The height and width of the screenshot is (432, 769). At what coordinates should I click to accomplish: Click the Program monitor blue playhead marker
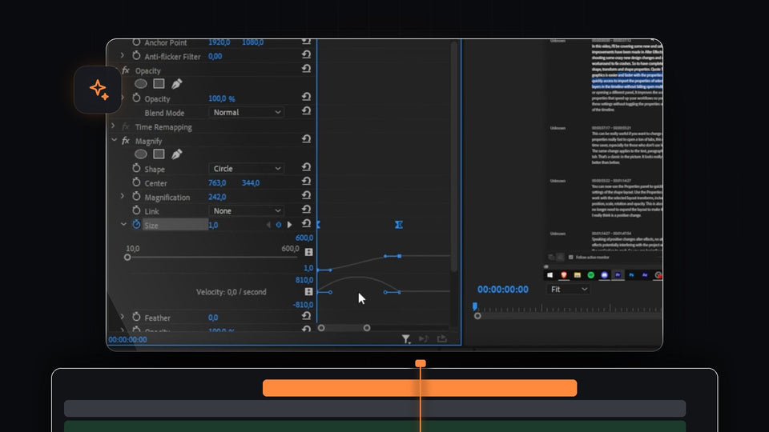475,306
